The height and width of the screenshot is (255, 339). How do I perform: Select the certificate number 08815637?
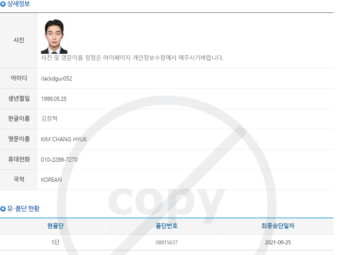(x=167, y=243)
